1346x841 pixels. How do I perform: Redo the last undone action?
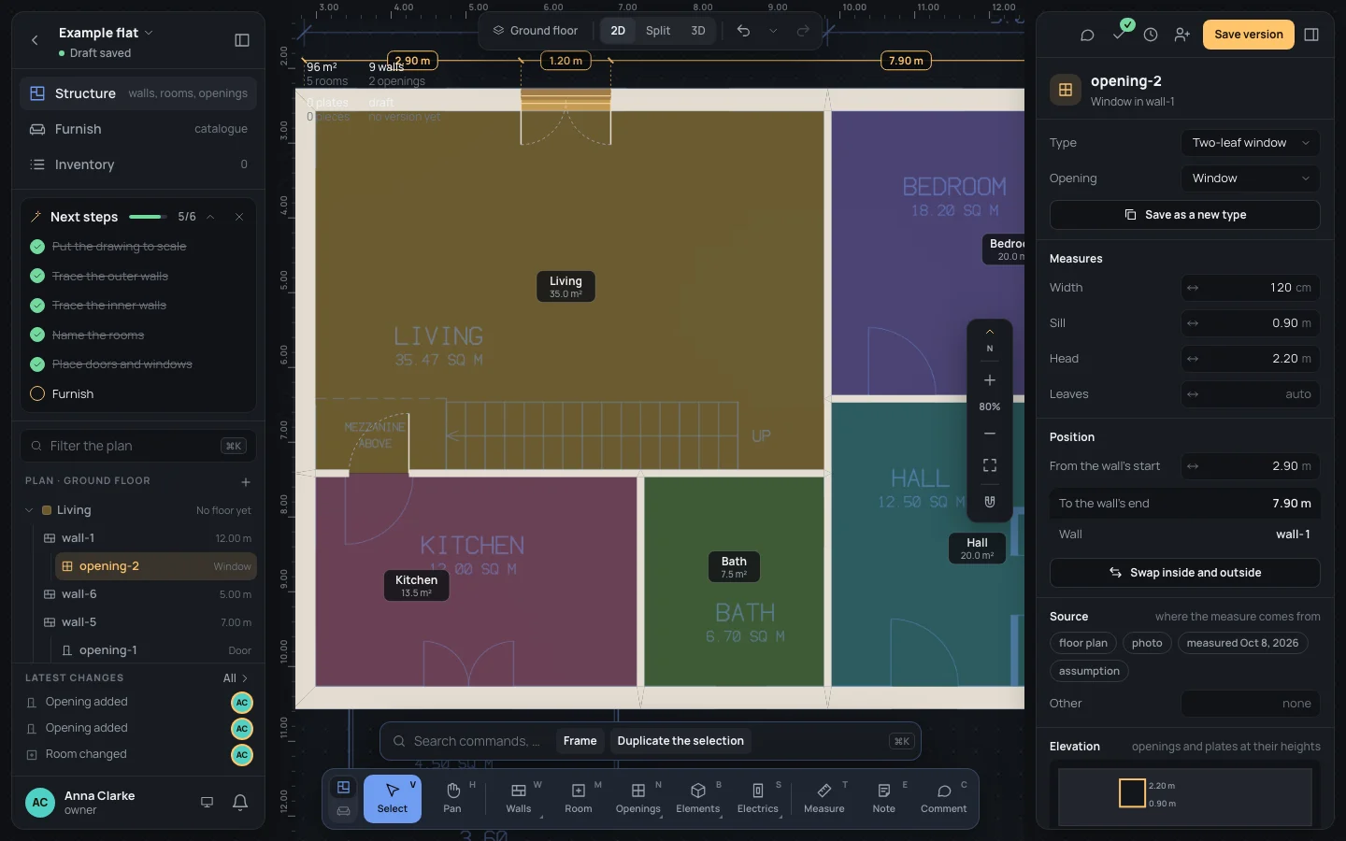(x=803, y=31)
